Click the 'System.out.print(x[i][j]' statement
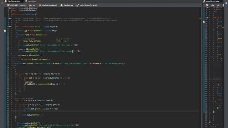This screenshot has height=128, width=228. 41,109
